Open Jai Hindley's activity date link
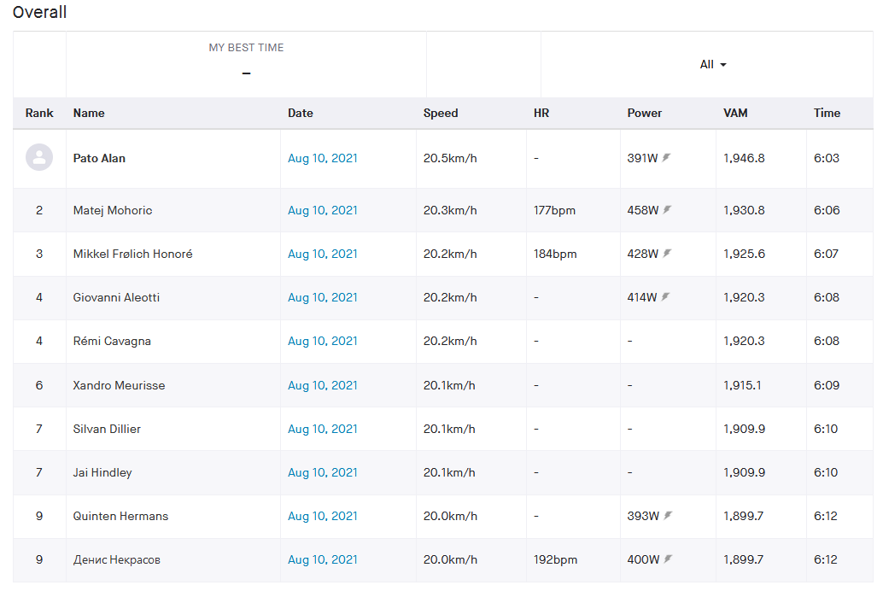This screenshot has height=591, width=883. tap(323, 472)
